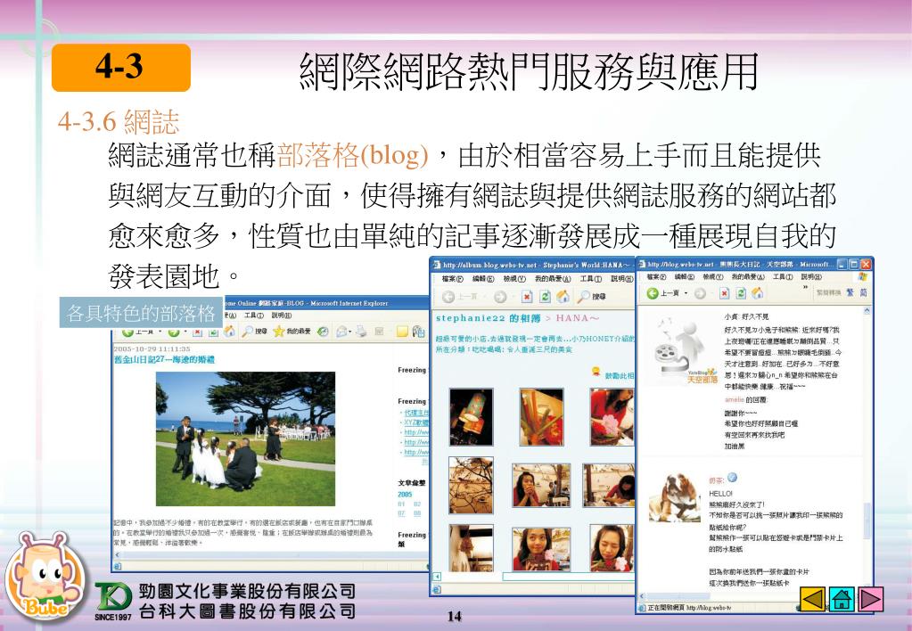Open the wedding photo in the BLOG post

245,439
